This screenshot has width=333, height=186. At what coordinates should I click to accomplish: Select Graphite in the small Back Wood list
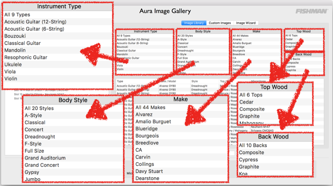click(291, 70)
